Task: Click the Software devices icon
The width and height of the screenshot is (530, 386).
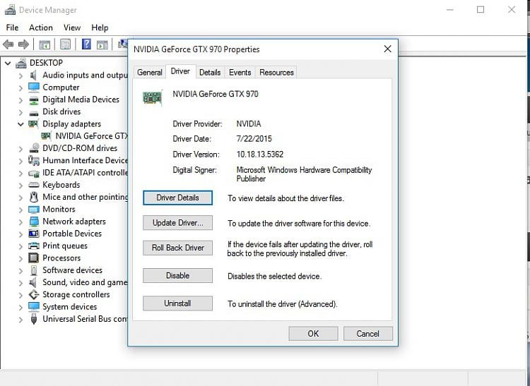Action: pos(33,270)
